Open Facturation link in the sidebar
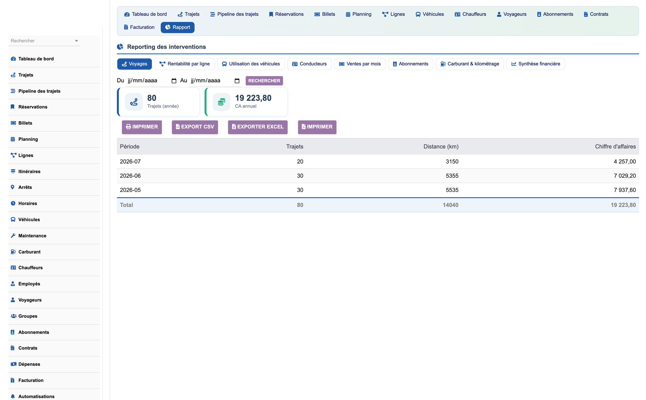Viewport: 646px width, 400px height. (31, 380)
